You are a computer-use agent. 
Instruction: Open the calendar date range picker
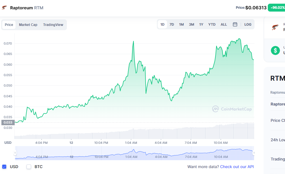pos(235,24)
